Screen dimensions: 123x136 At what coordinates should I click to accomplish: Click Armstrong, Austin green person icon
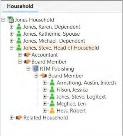click(52, 83)
